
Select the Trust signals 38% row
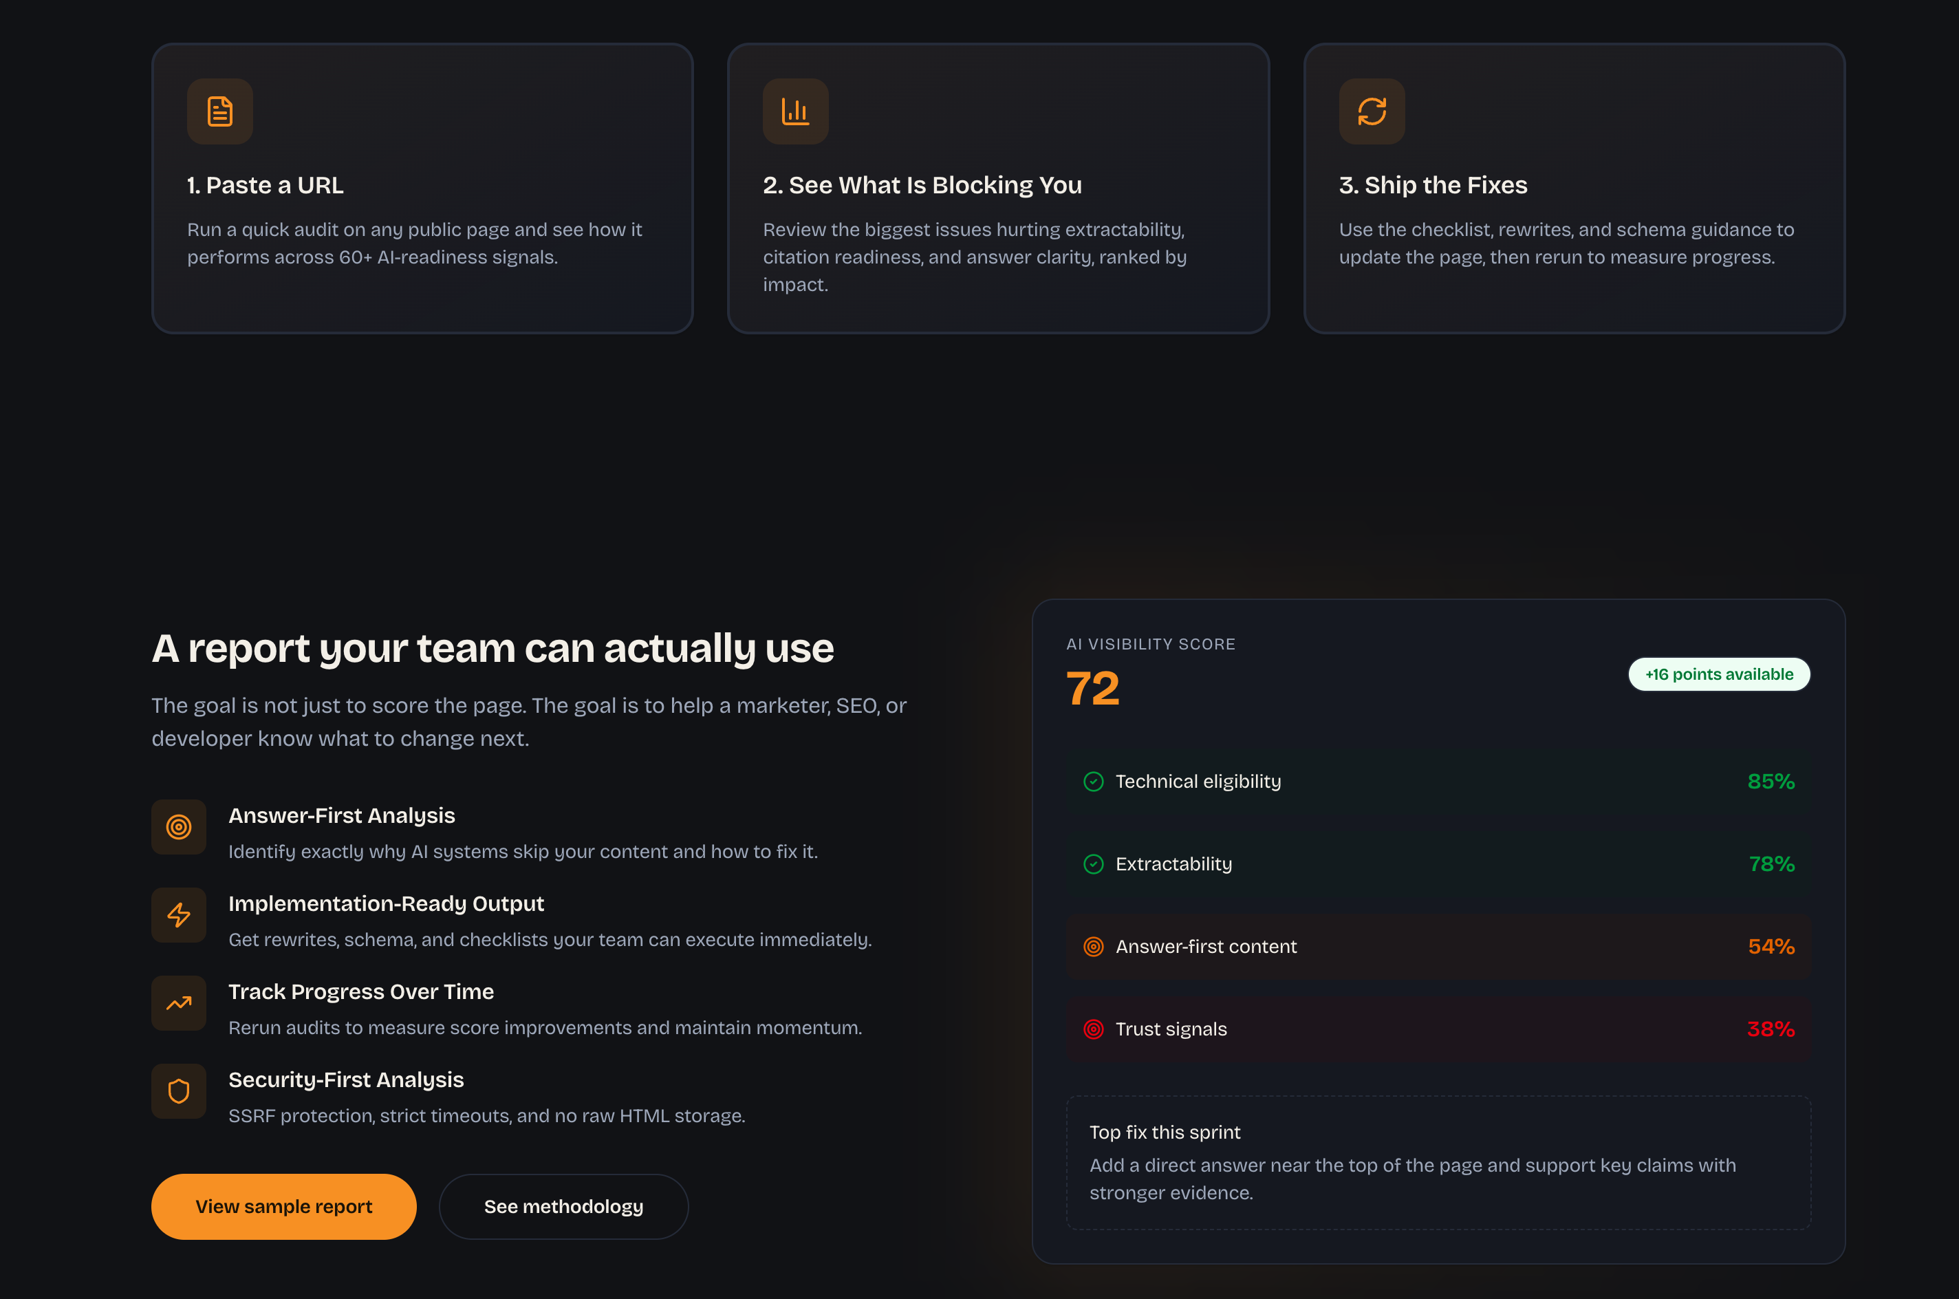point(1438,1029)
